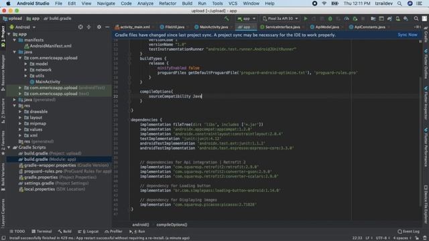Click the Select Opened File target icon
This screenshot has width=429, height=241.
point(80,27)
